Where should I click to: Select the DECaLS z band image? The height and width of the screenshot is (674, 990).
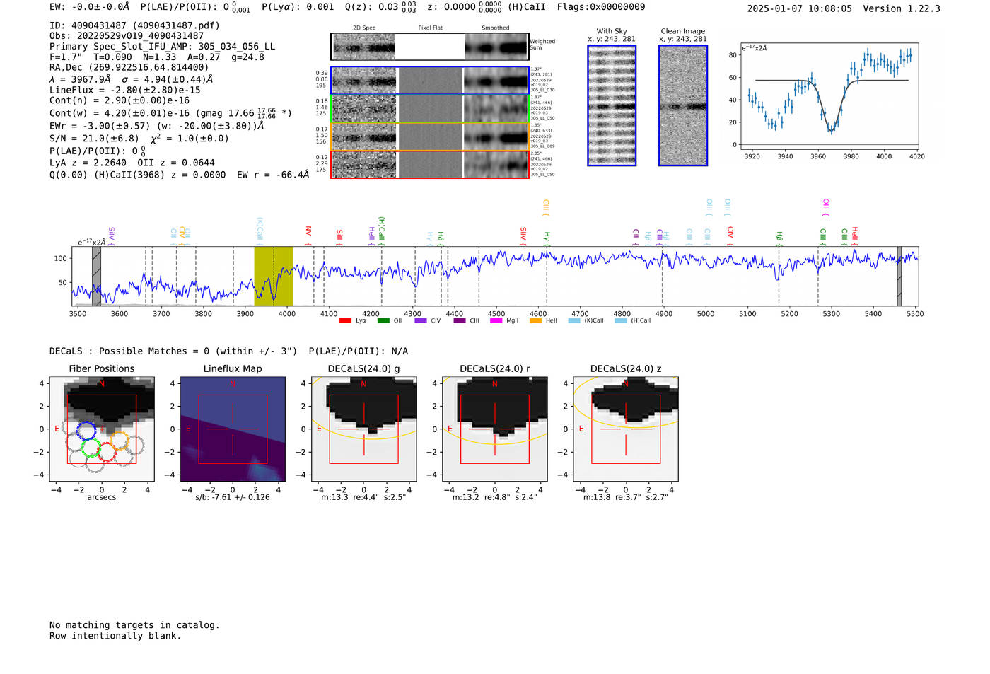point(625,429)
